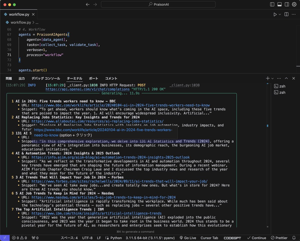Toggle the bottom panel layout icon

point(279,5)
